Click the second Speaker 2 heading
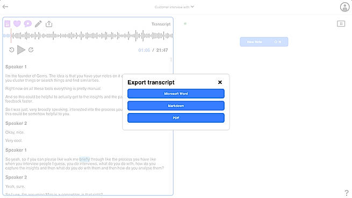The height and width of the screenshot is (198, 352). [16, 178]
